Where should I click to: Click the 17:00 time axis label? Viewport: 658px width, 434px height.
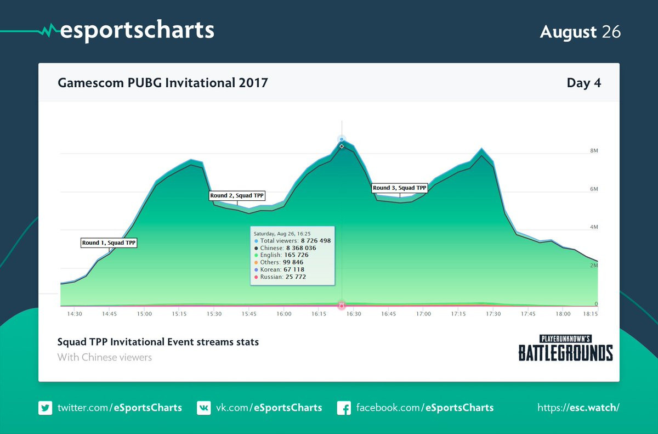click(423, 314)
